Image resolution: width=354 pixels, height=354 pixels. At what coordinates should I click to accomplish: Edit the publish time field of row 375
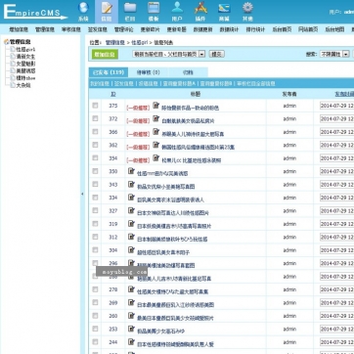(x=336, y=106)
